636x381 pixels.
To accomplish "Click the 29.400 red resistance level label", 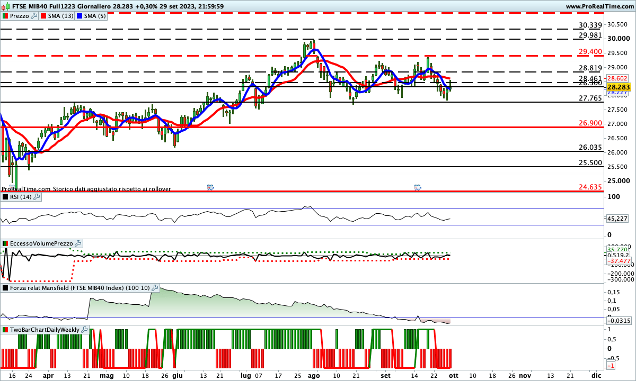I will point(590,51).
